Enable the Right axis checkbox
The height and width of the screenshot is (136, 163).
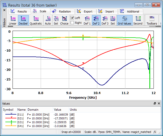tap(72, 23)
